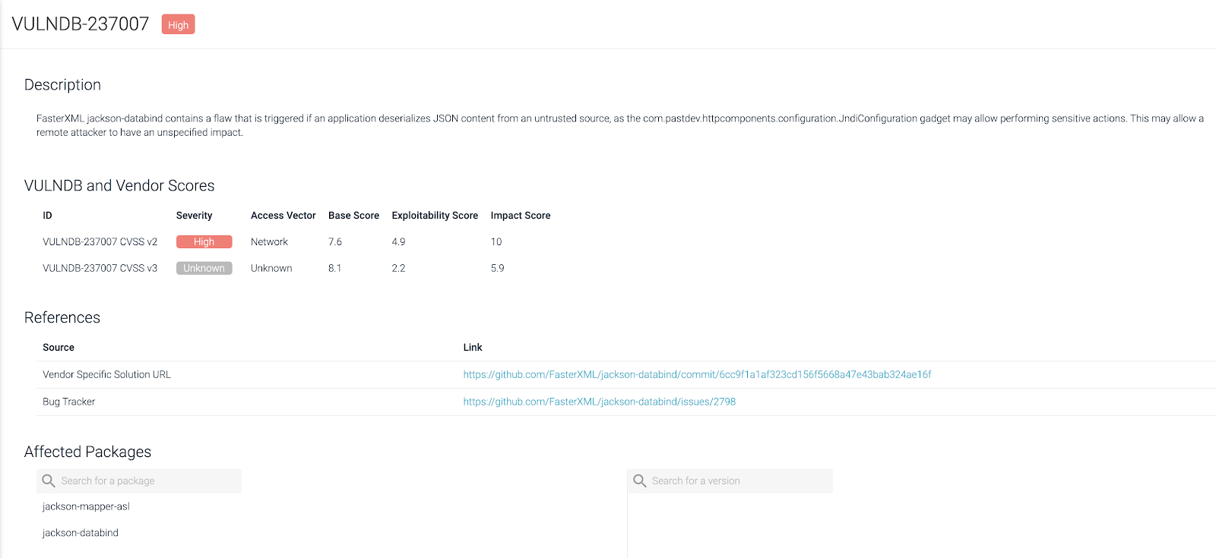The width and height of the screenshot is (1216, 558).
Task: Click the Exploitability Score column header
Action: tap(435, 216)
